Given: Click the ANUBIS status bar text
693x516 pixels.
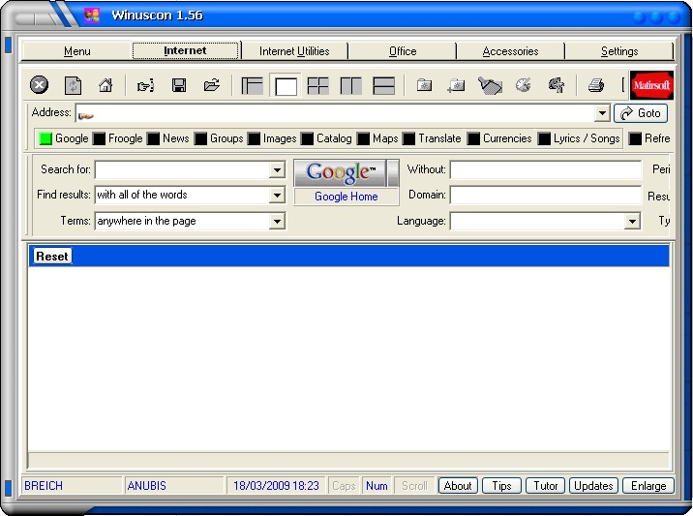Looking at the screenshot, I should pyautogui.click(x=147, y=486).
